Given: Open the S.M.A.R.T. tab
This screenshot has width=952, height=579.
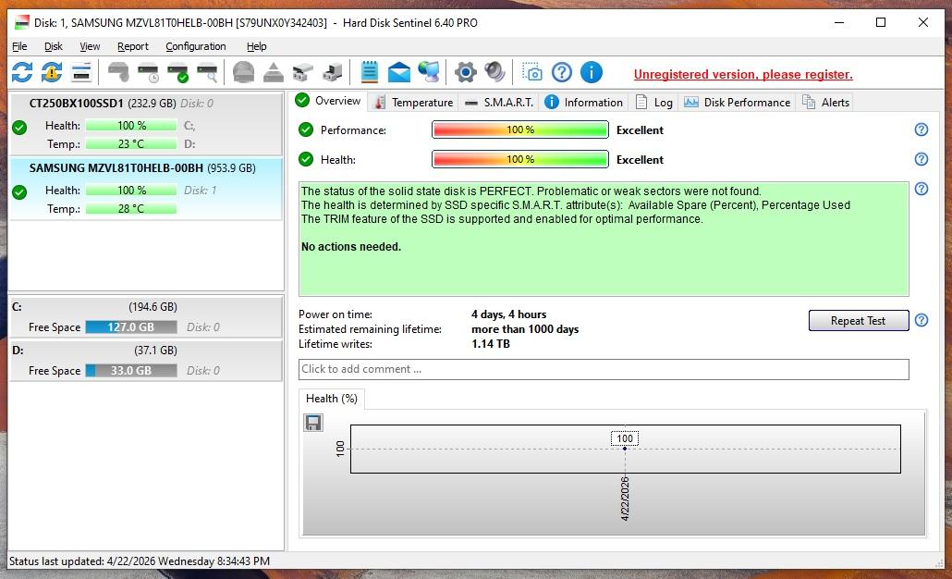Looking at the screenshot, I should pos(499,103).
